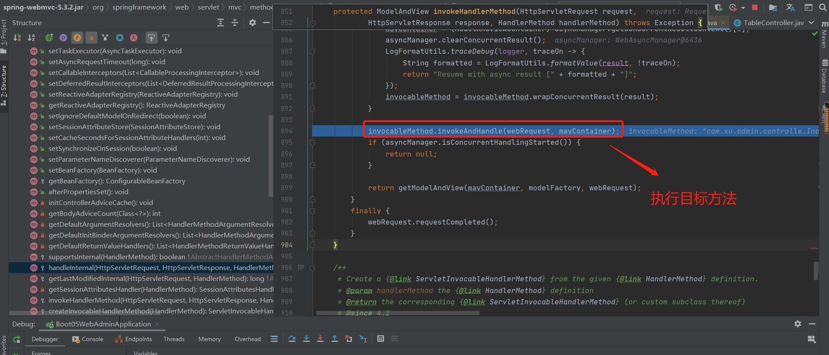Toggle Sort by Visibility in Structure toolbar
The width and height of the screenshot is (829, 355).
pos(17,38)
